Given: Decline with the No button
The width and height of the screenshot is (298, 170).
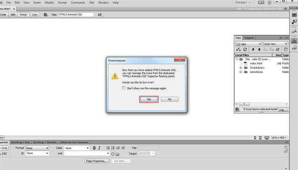Looking at the screenshot, I should click(170, 99).
